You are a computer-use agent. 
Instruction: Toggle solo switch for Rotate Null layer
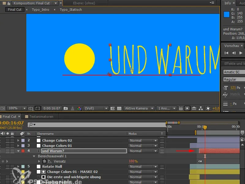point(7,167)
